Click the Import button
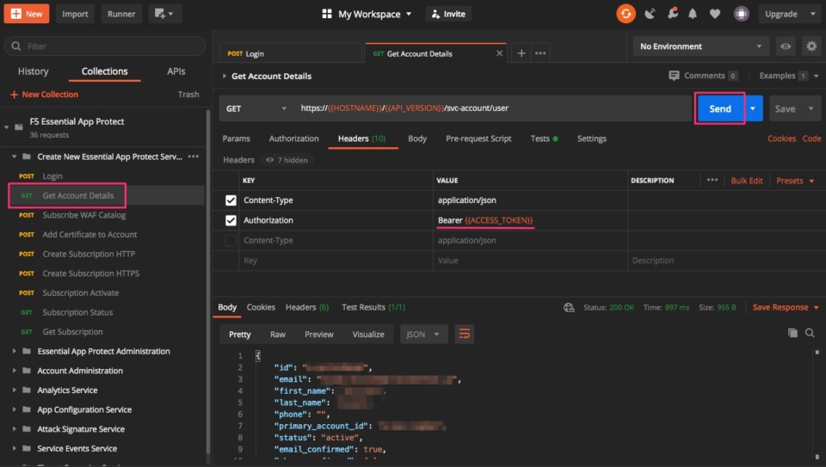 click(75, 14)
